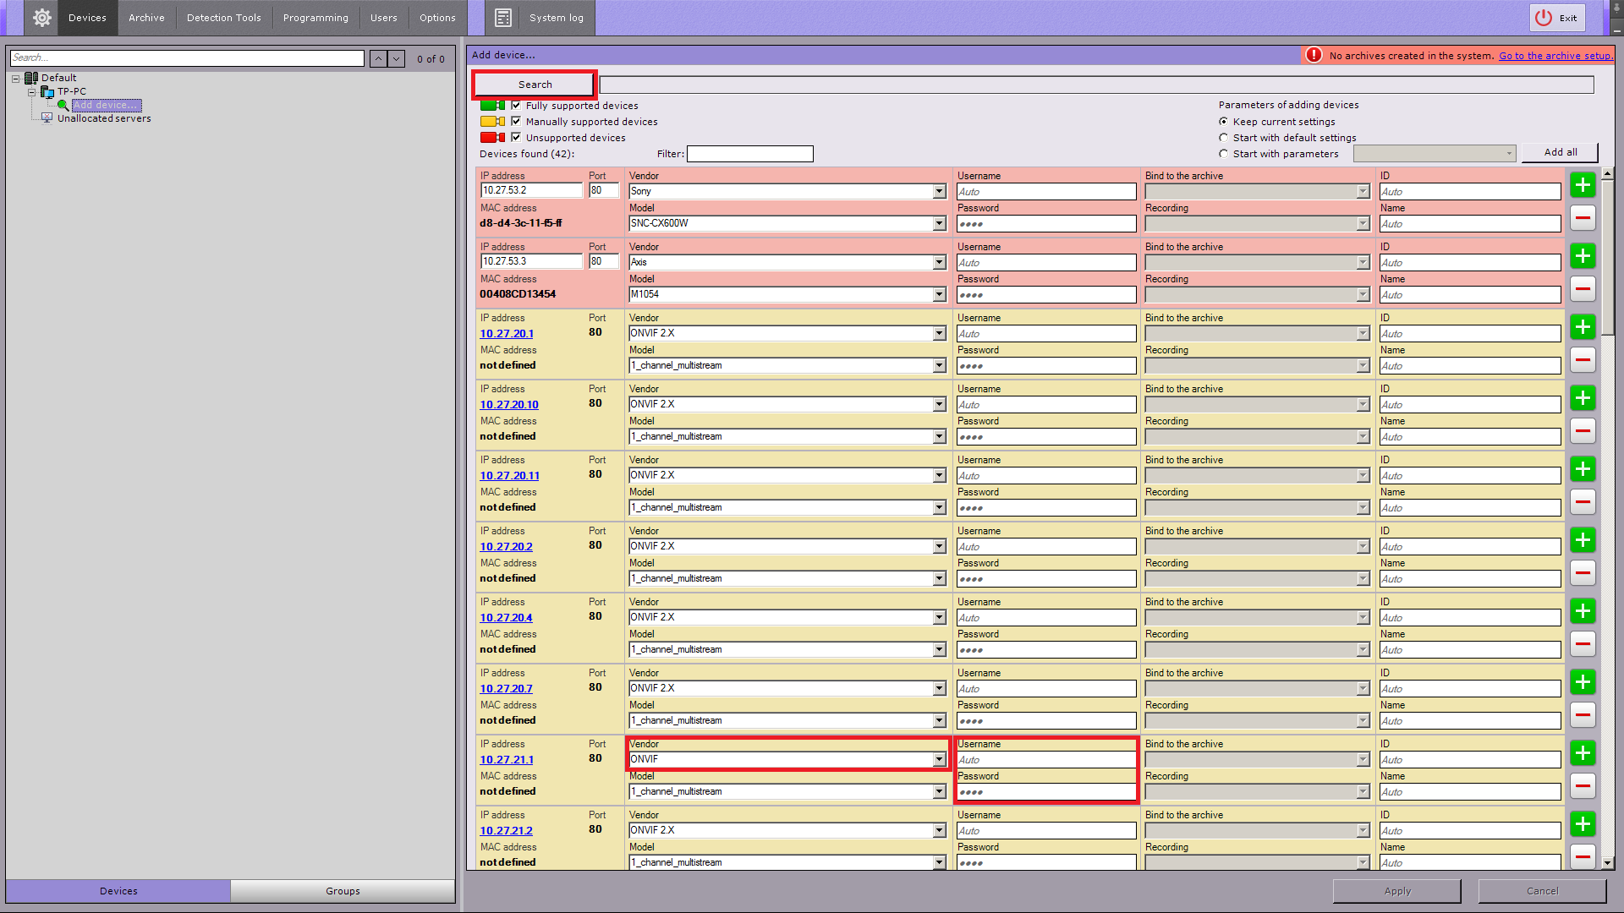The width and height of the screenshot is (1624, 913).
Task: Remove device 10.27.21.1 with red minus
Action: click(x=1583, y=786)
